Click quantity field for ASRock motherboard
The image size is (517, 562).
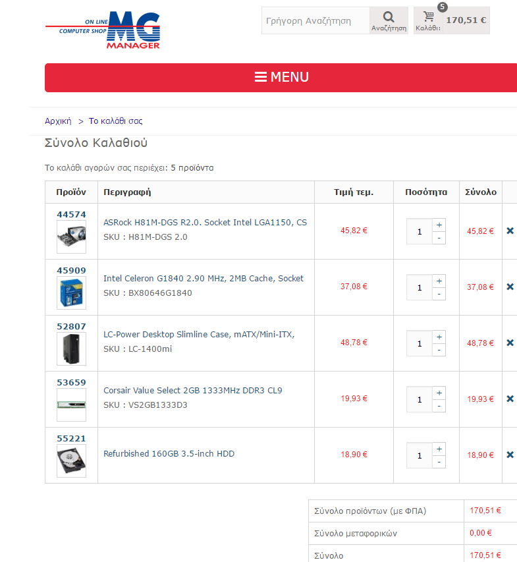(419, 231)
